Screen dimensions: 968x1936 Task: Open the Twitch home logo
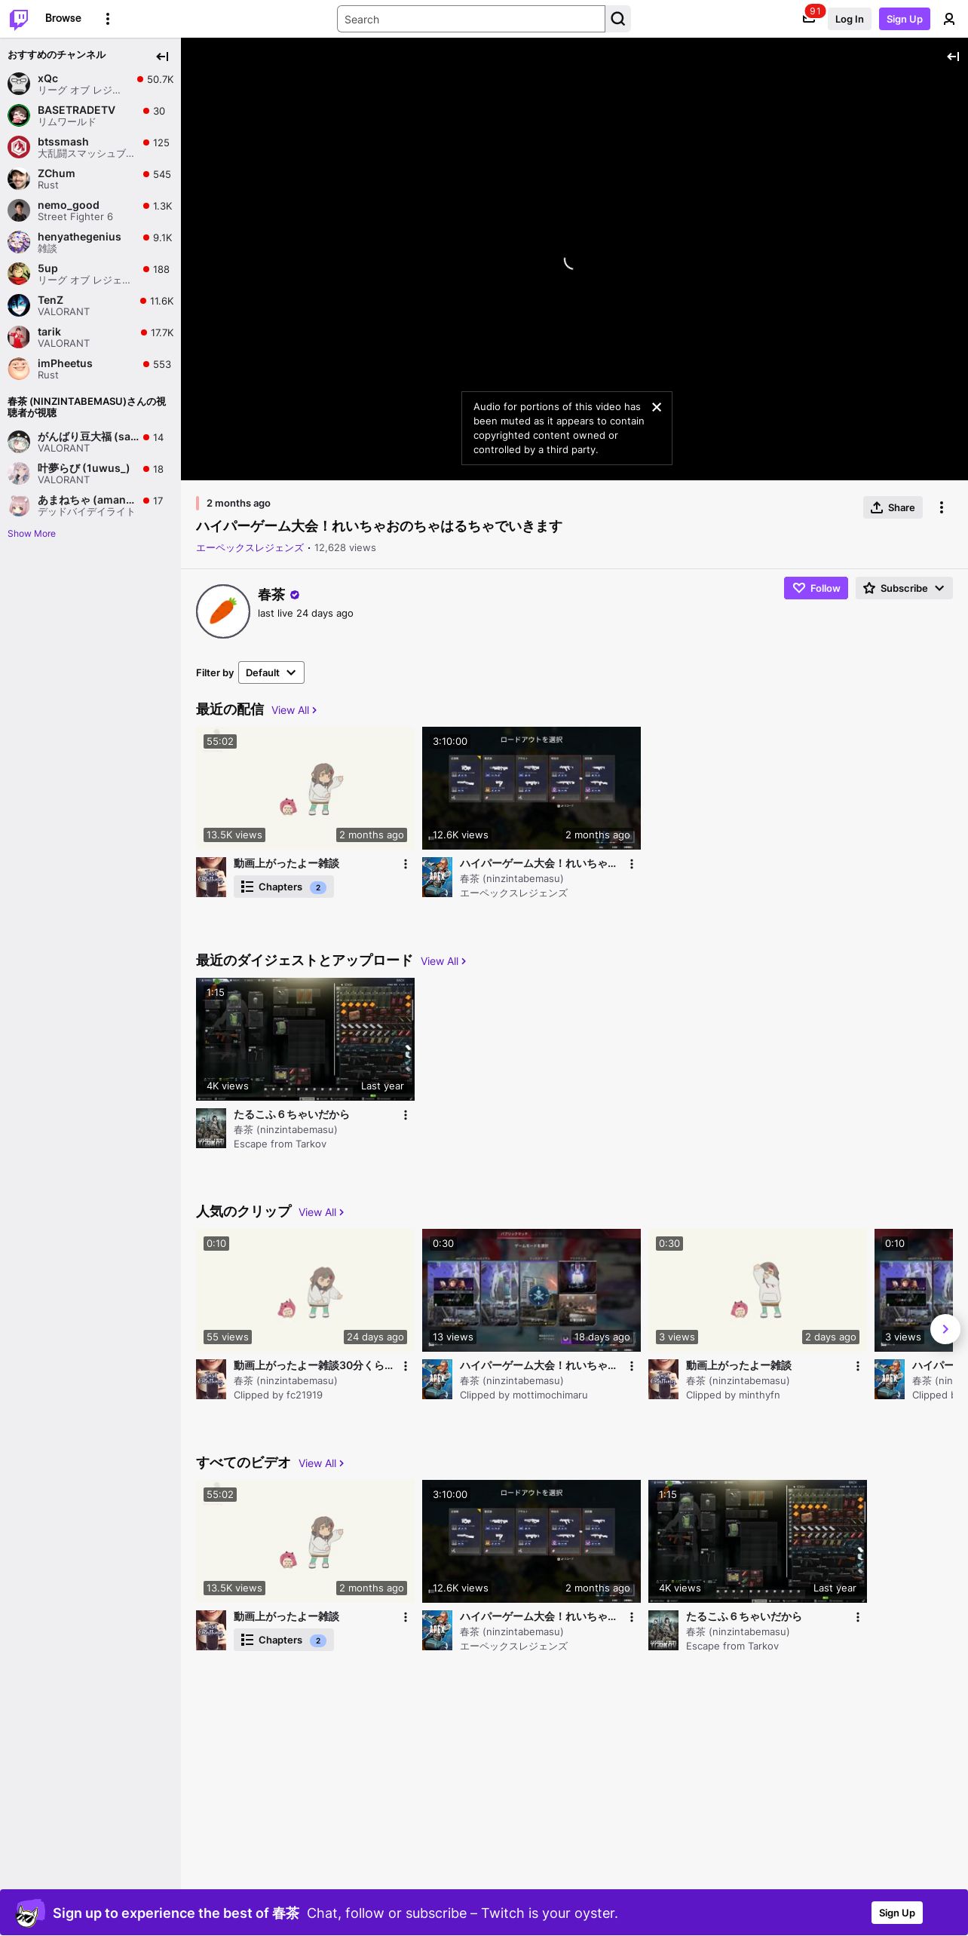point(19,19)
